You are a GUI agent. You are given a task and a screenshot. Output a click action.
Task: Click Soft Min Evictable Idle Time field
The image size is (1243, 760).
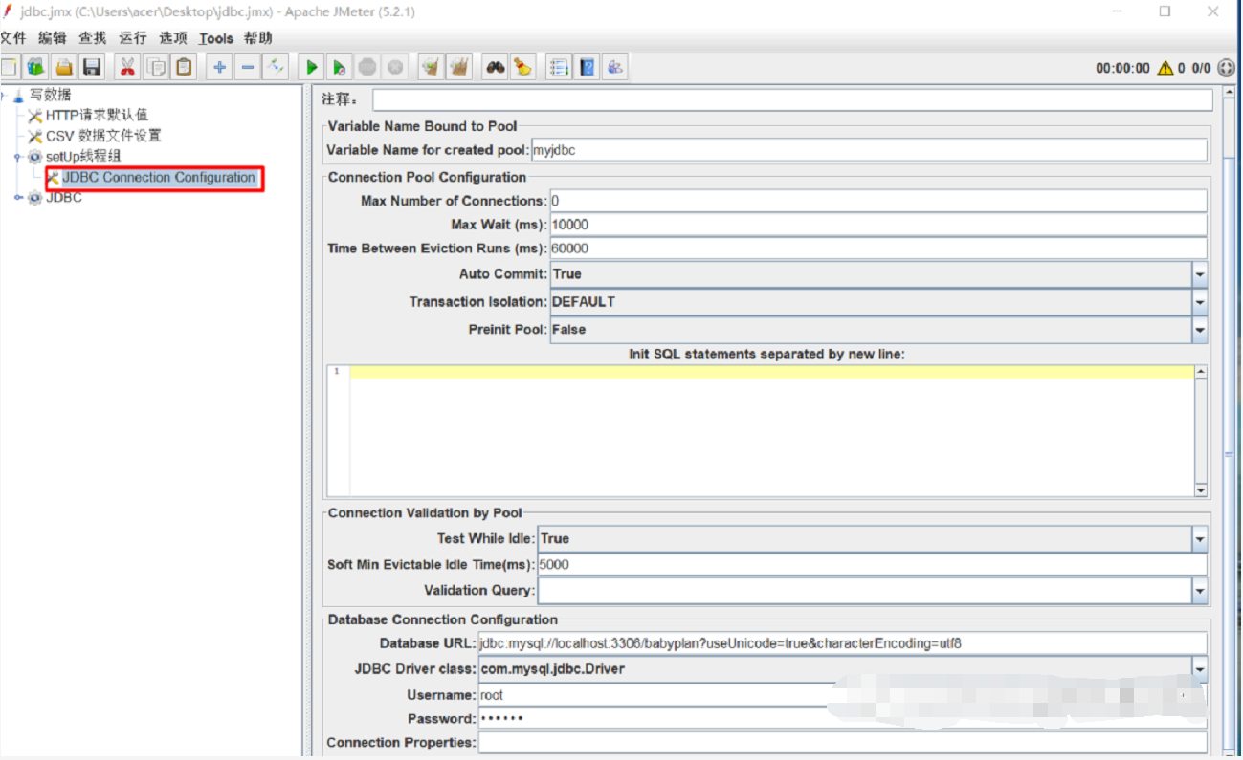pos(873,565)
